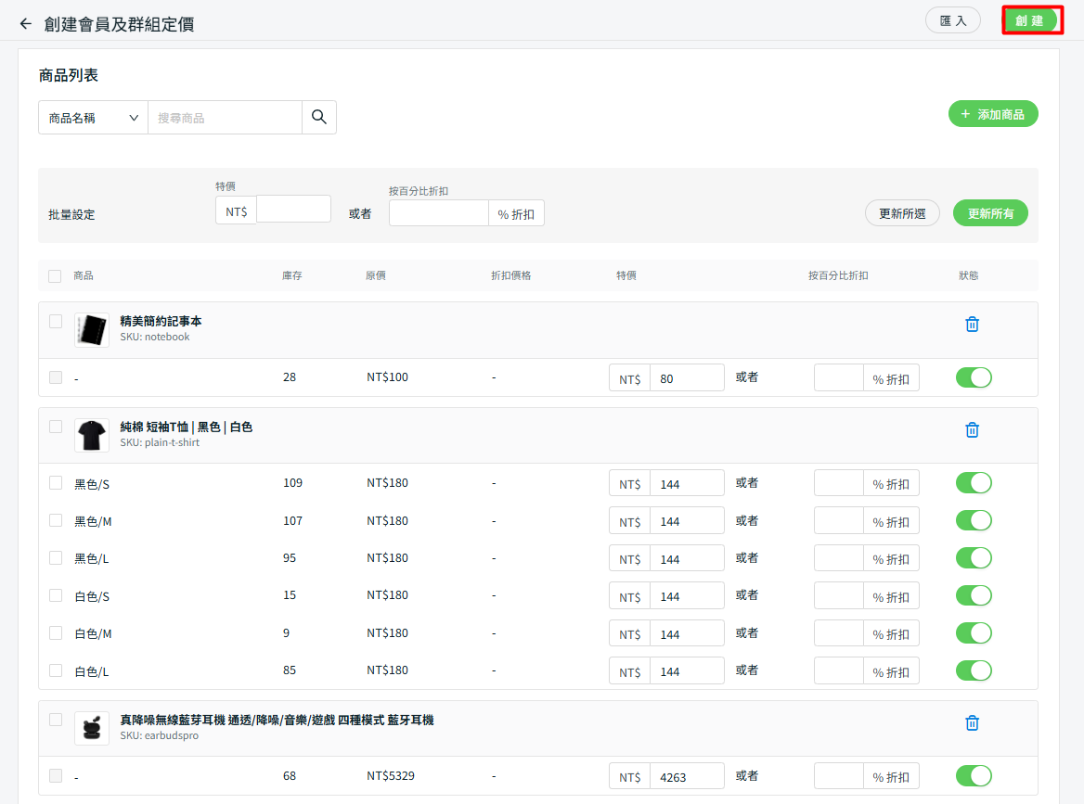
Task: Delete the 純棉 短袖T恤 product via trash icon
Action: (x=972, y=429)
